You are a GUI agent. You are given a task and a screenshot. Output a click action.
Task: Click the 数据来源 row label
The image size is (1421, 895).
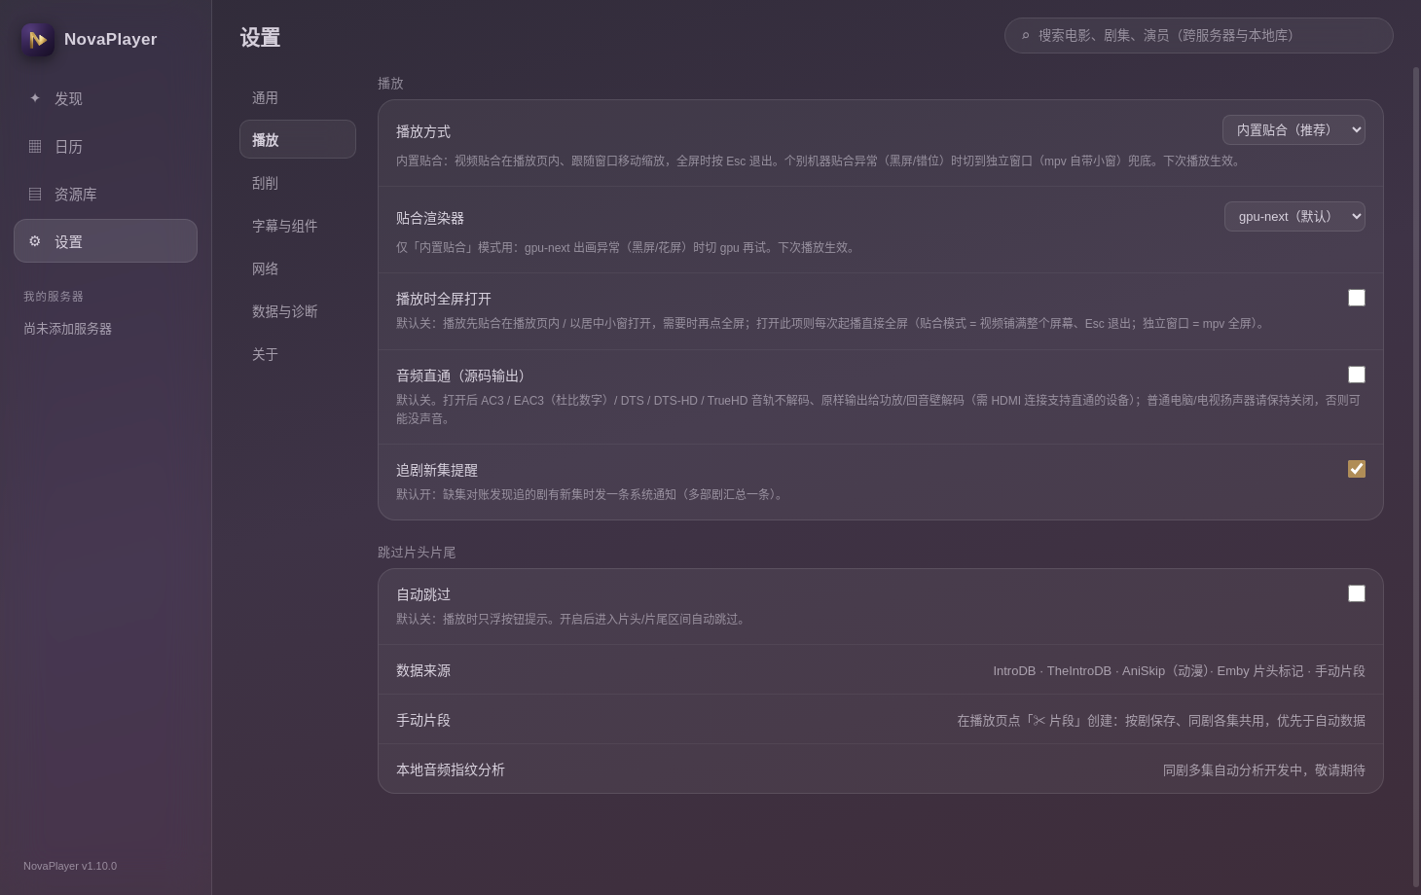[x=423, y=670]
